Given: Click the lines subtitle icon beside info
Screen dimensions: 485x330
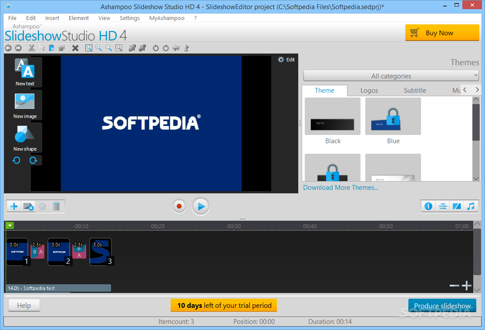Looking at the screenshot, I should tap(443, 206).
